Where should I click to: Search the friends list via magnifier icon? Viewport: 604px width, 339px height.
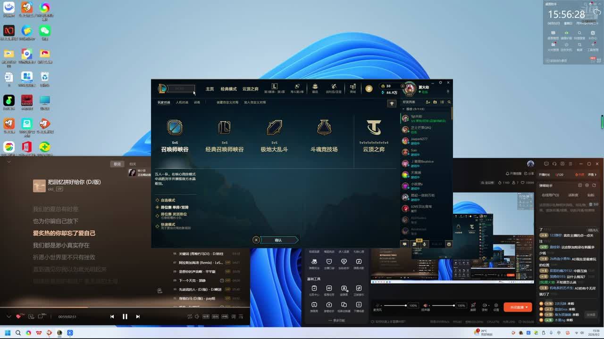(x=449, y=102)
